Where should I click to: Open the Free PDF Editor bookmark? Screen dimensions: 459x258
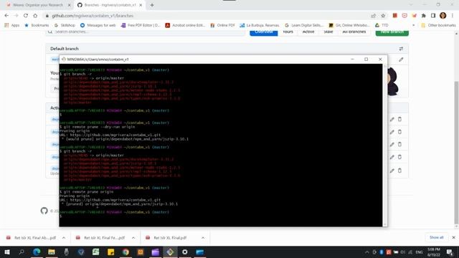(141, 25)
